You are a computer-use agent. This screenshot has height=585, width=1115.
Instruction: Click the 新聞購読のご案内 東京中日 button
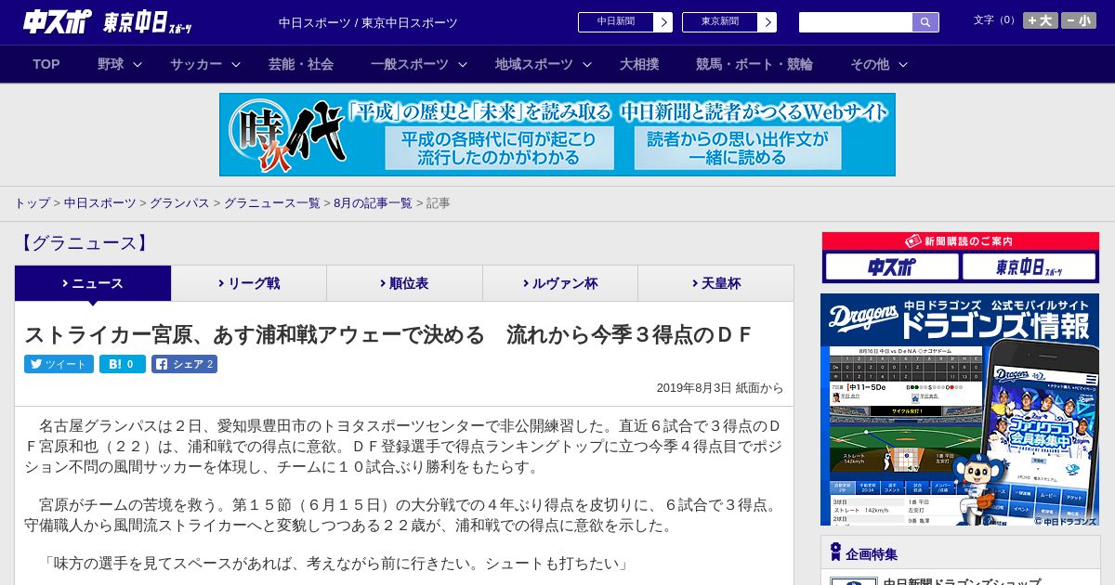coord(1030,267)
